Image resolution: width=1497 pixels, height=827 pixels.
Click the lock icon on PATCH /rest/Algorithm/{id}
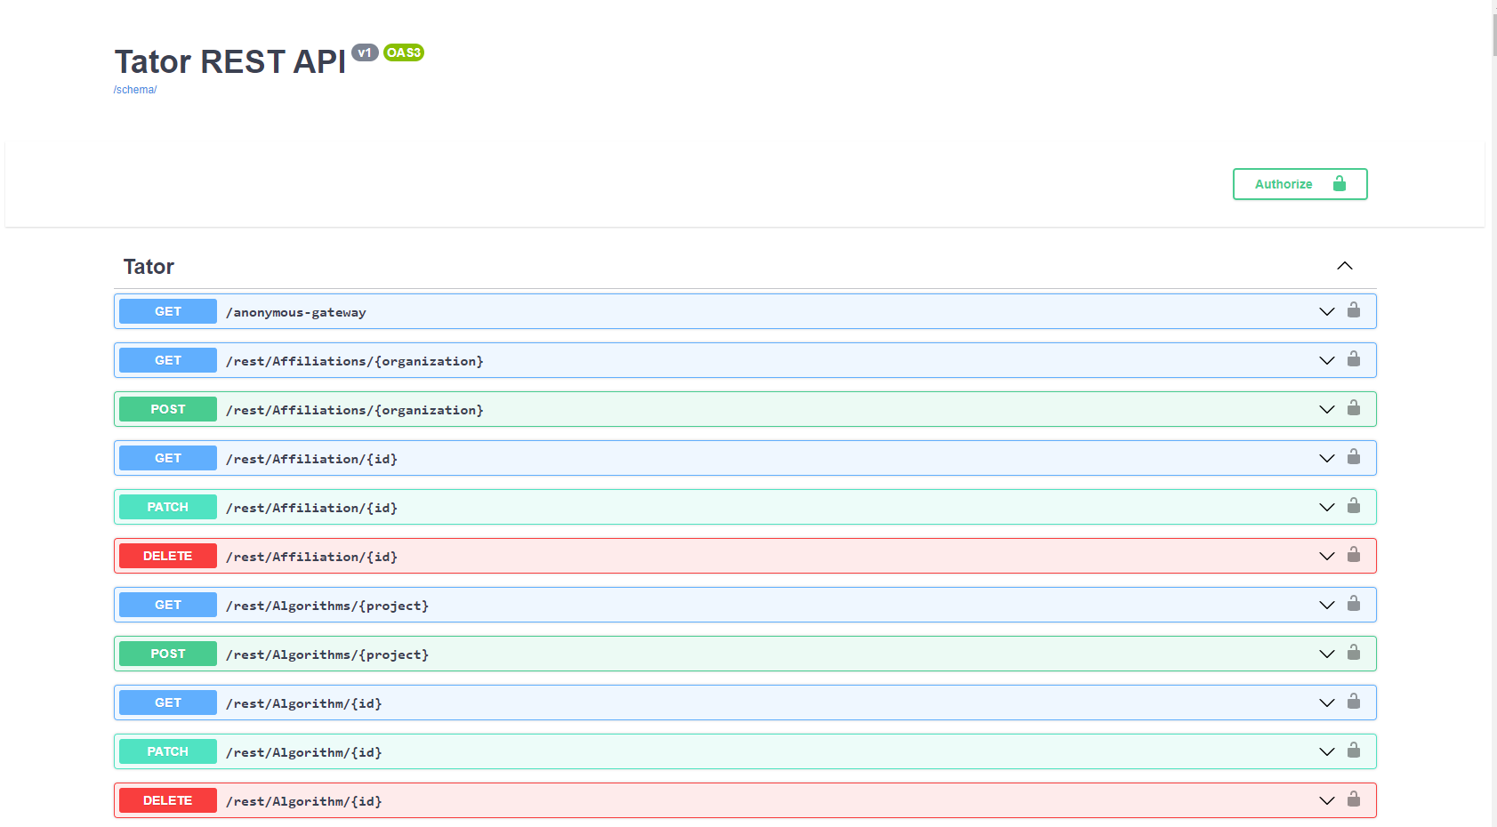[1355, 751]
